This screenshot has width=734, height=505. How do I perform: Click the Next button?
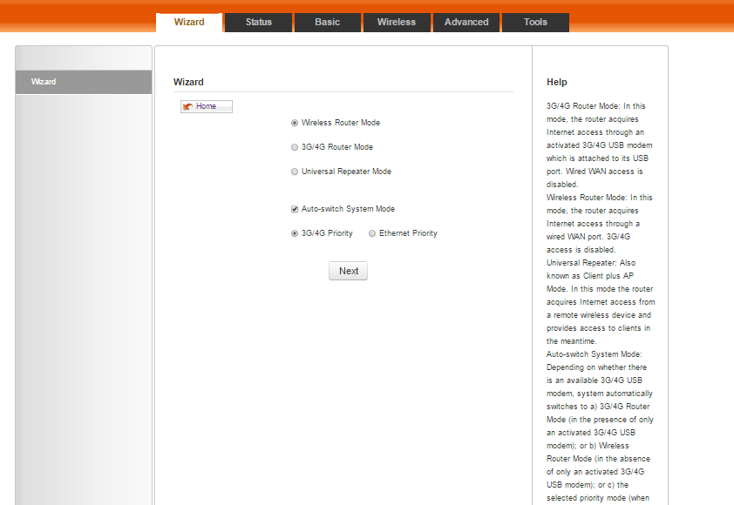click(349, 271)
